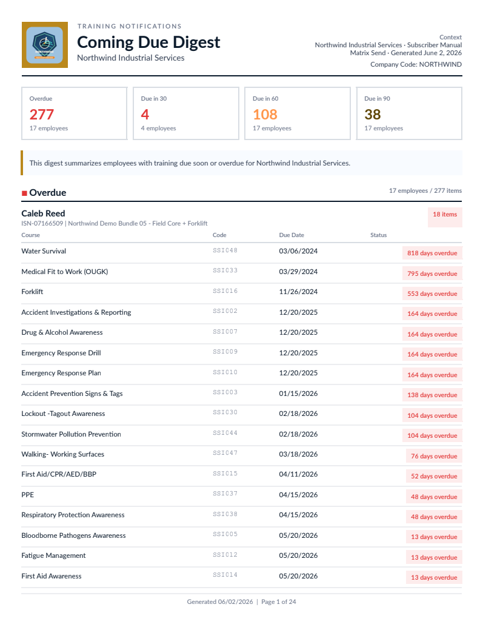Click the 553 days overdue badge

point(432,293)
